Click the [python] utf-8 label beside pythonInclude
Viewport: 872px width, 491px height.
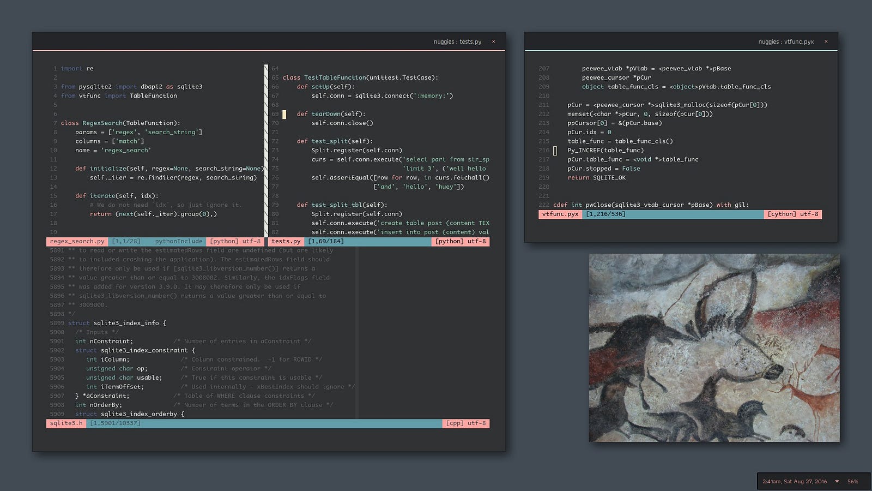(235, 241)
